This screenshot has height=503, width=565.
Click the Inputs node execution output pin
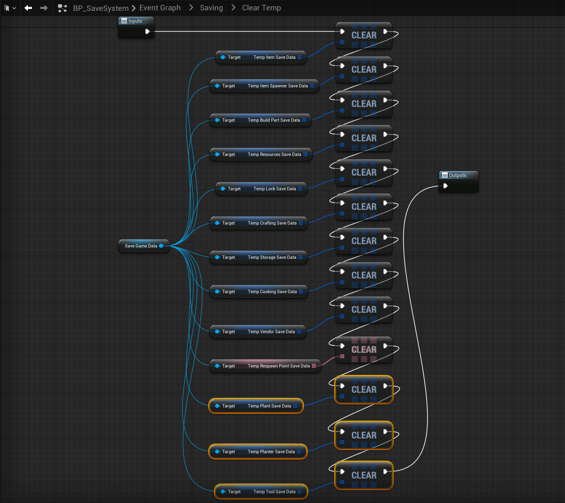pos(148,32)
